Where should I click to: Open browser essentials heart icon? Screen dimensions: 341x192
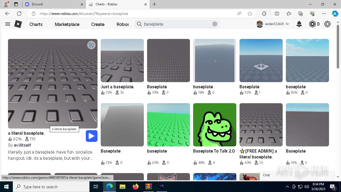[x=312, y=14]
